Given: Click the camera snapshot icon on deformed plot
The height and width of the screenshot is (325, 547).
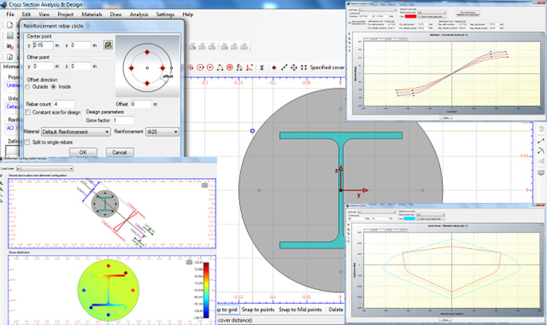Looking at the screenshot, I should click(x=204, y=185).
